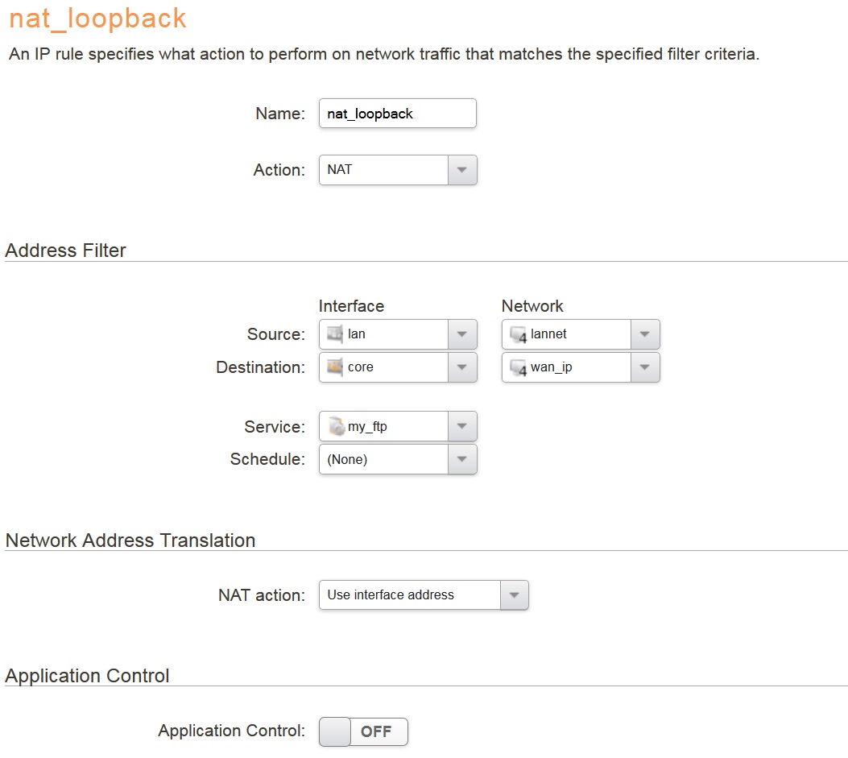Click the (None) schedule value

(347, 459)
